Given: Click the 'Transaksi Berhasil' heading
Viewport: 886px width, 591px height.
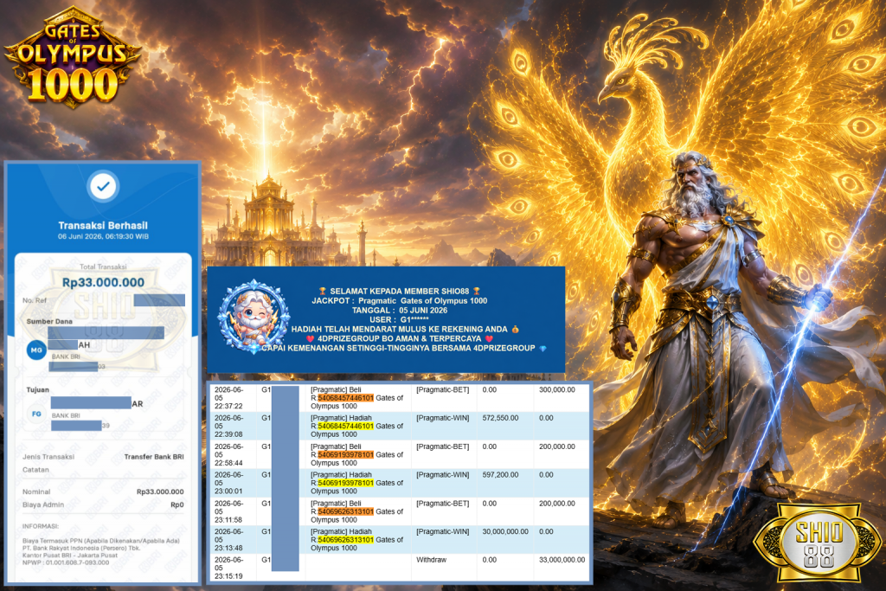Looking at the screenshot, I should [x=103, y=226].
